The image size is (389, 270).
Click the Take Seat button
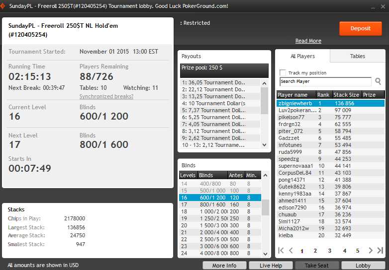[x=317, y=266]
